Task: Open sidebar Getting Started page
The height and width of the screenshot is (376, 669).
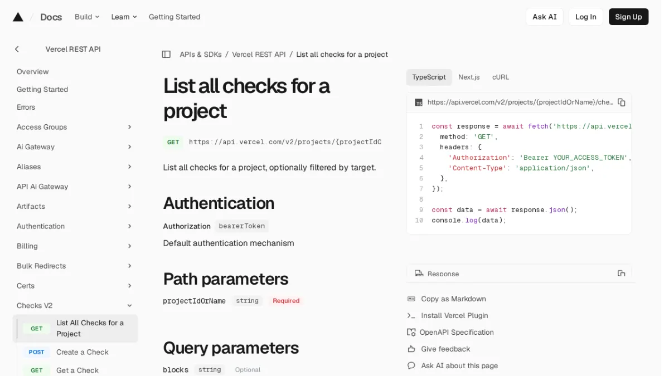Action: pos(42,90)
